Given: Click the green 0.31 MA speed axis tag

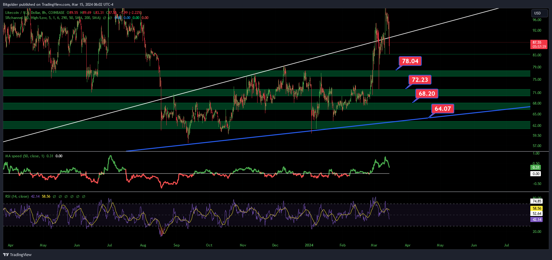Looking at the screenshot, I should 535,168.
